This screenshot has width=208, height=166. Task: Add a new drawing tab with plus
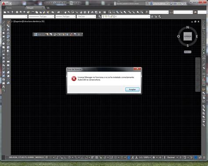click(x=48, y=8)
